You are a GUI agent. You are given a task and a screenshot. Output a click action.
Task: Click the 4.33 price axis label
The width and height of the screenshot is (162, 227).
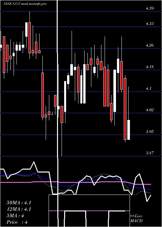point(150,24)
